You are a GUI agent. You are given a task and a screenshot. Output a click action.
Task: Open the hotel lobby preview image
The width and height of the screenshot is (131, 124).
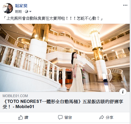coord(65,58)
